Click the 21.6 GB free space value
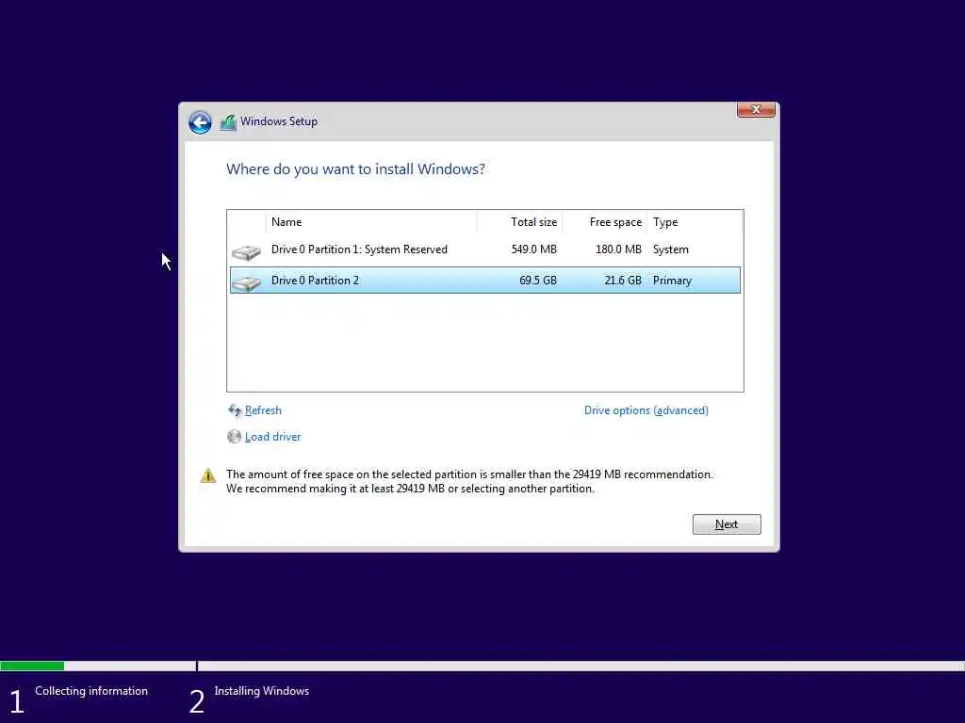965x723 pixels. click(623, 281)
